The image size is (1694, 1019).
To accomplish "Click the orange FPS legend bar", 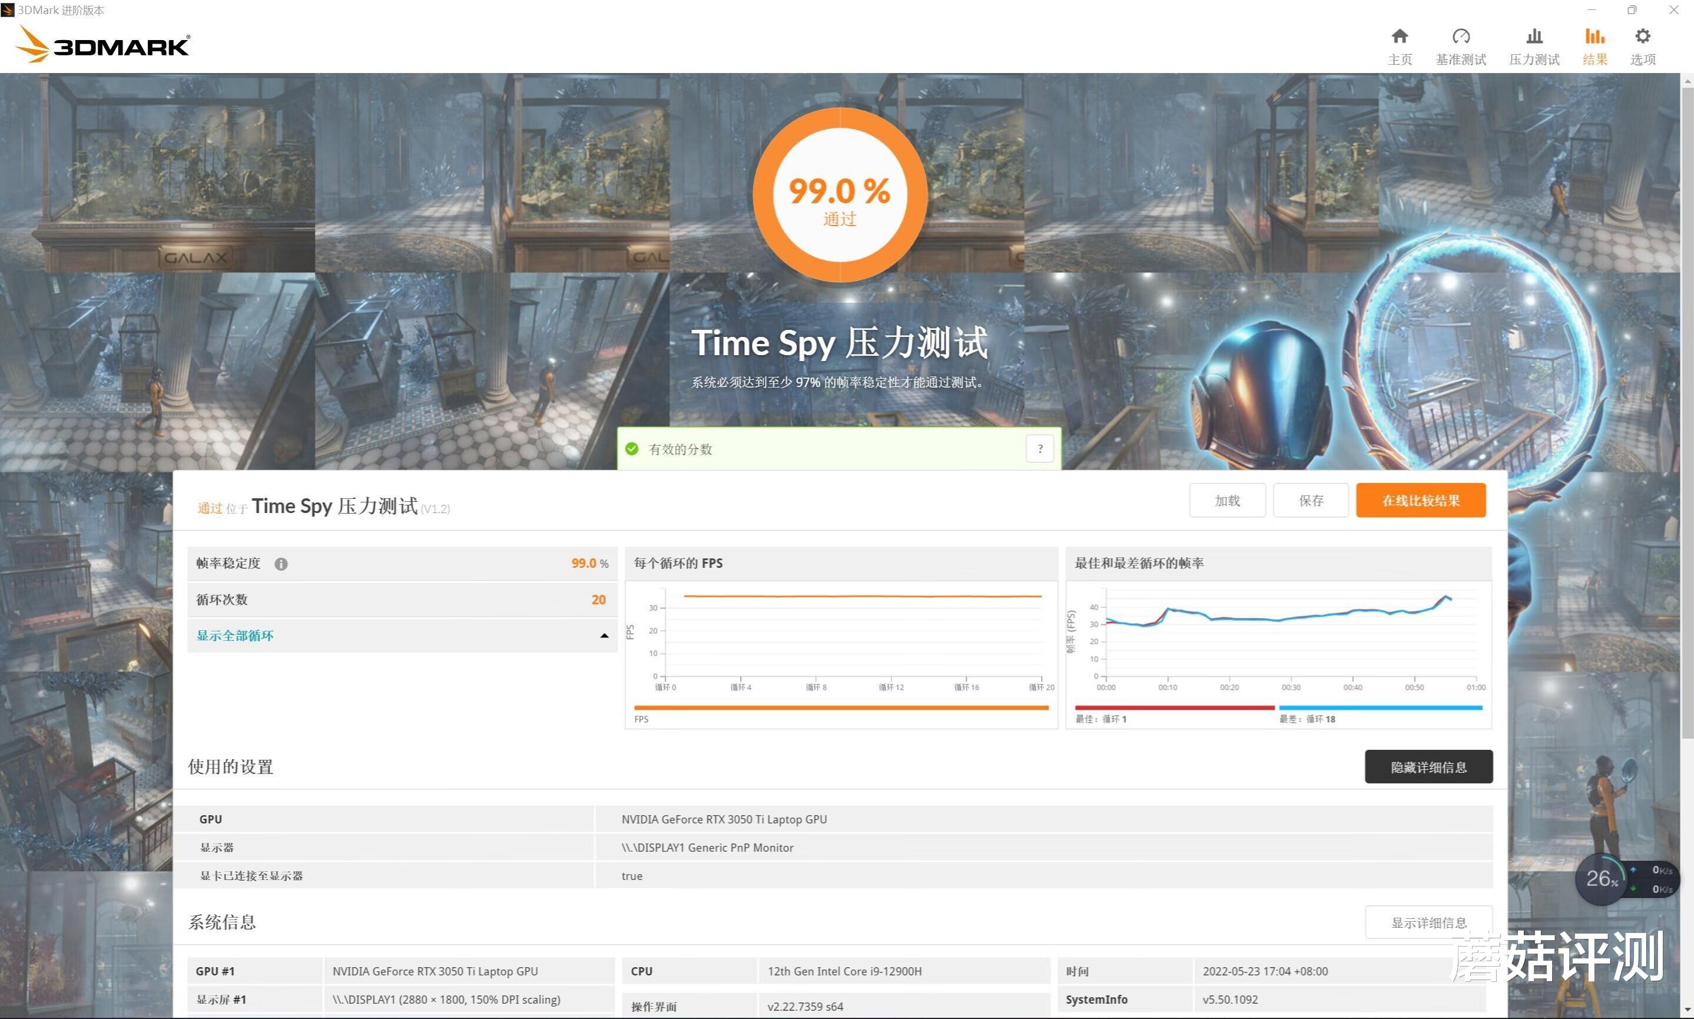I will tap(841, 708).
